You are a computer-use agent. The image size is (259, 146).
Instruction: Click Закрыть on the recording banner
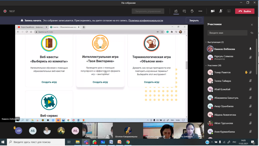[x=194, y=21]
